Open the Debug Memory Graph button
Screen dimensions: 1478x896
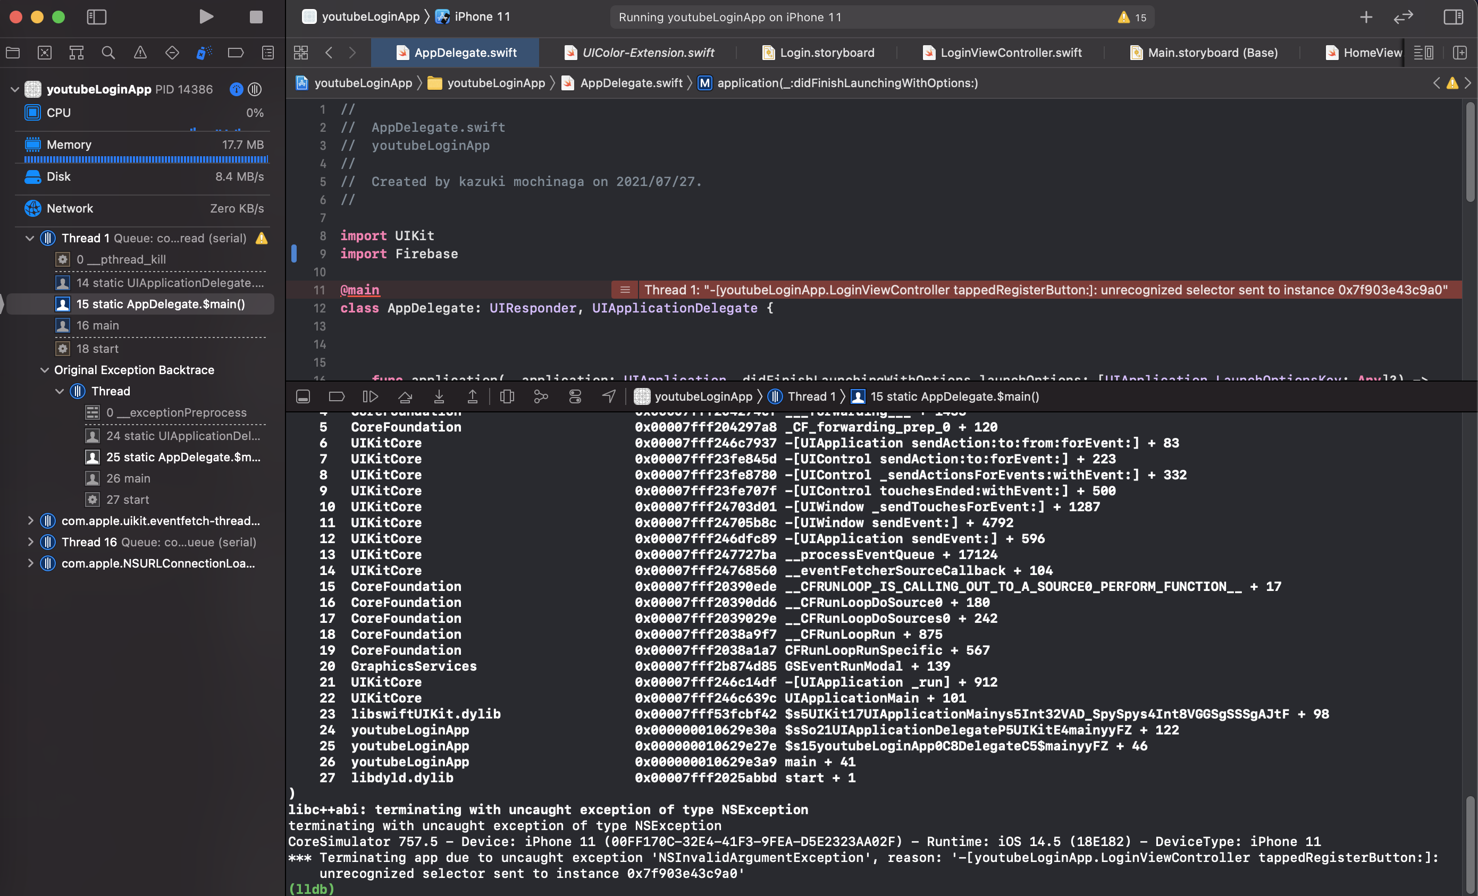541,396
